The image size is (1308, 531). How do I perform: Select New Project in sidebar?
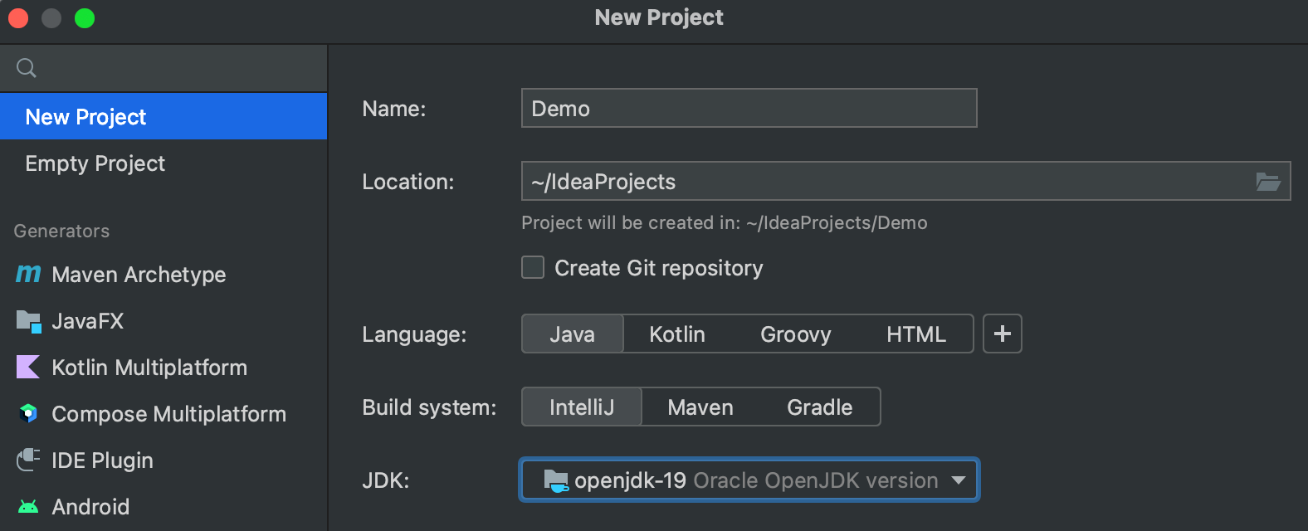pyautogui.click(x=86, y=117)
